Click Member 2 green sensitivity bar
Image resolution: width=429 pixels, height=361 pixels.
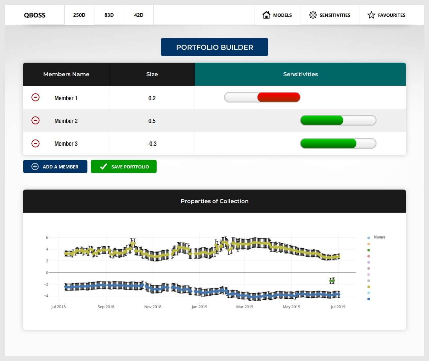tap(322, 120)
